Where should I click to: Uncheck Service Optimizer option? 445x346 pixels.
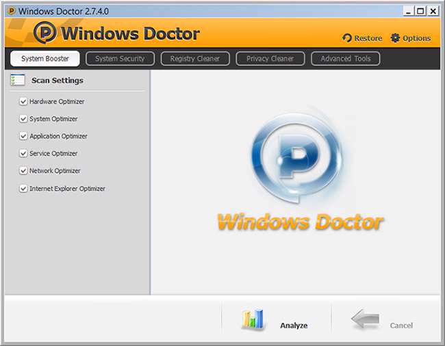coord(23,154)
